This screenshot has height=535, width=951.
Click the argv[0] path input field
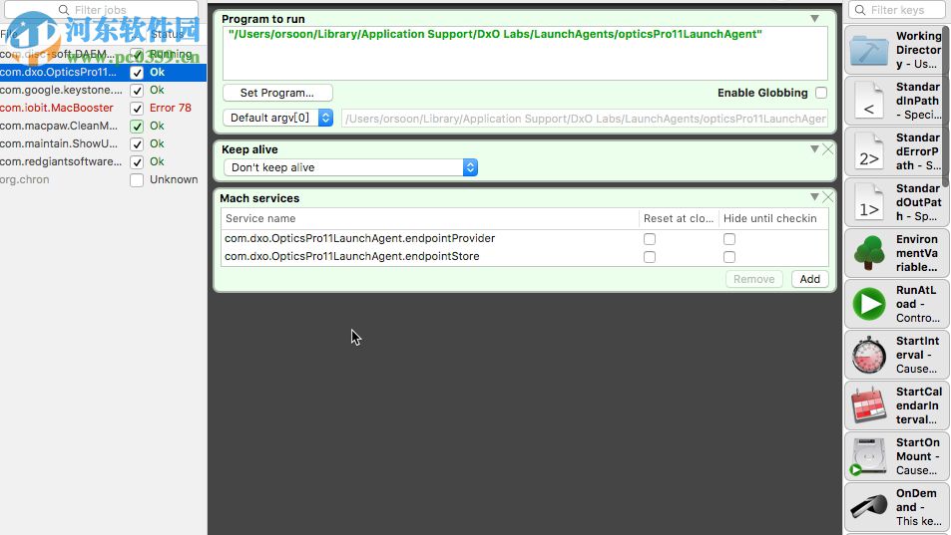click(585, 119)
